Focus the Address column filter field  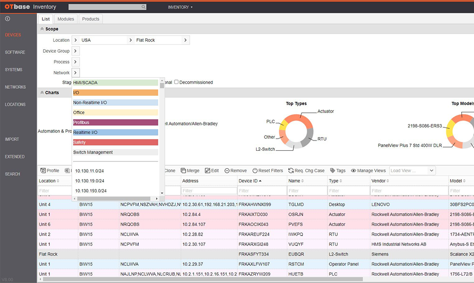pos(209,191)
